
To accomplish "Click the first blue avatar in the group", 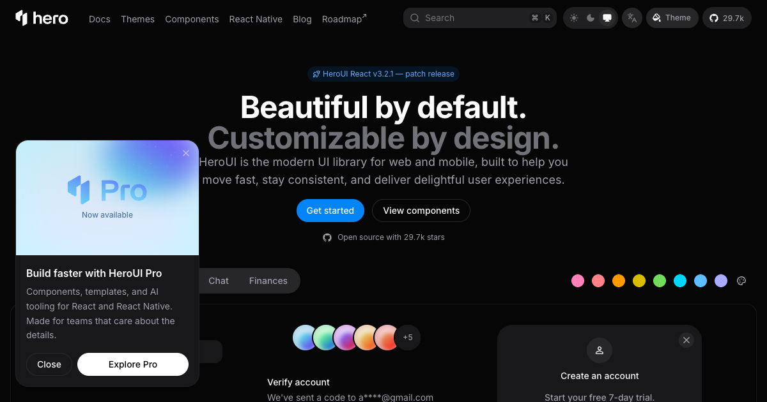I will [x=306, y=338].
